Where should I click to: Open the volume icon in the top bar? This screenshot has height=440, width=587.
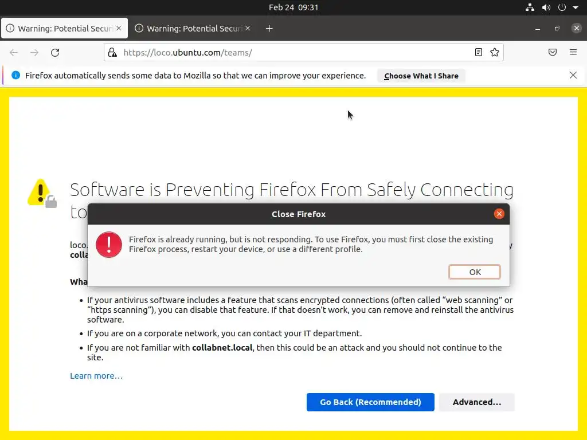[x=546, y=7]
